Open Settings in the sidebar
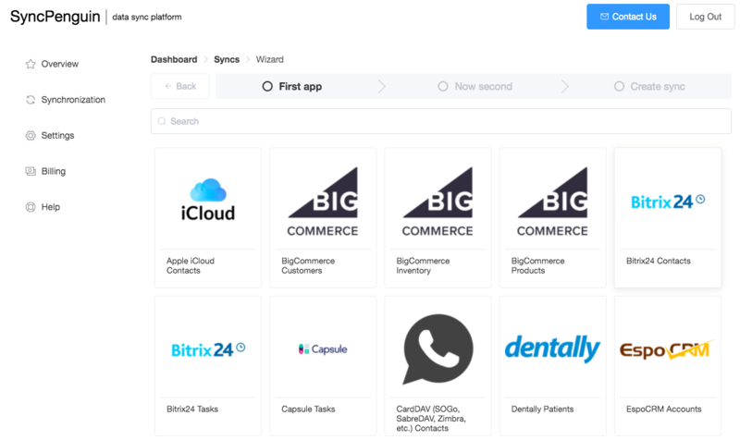The image size is (740, 440). 57,136
